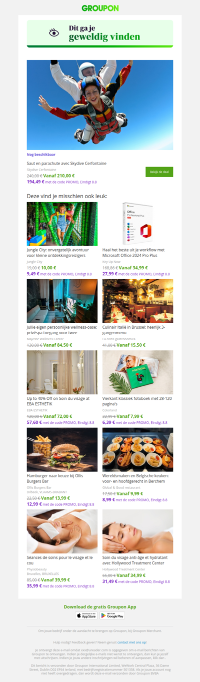Open the App Store download badge
Image resolution: width=200 pixels, height=682 pixels.
(86, 615)
